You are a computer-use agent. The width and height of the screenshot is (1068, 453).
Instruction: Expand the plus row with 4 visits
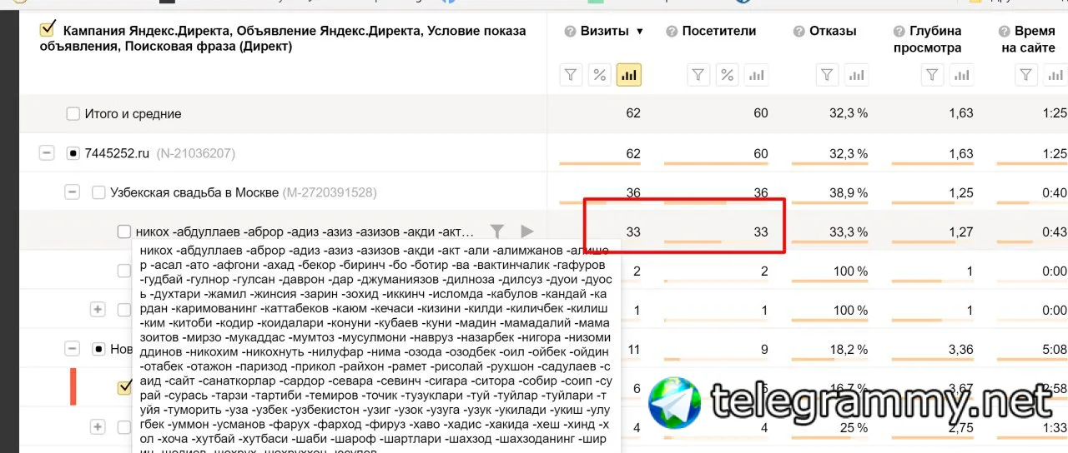click(x=98, y=427)
